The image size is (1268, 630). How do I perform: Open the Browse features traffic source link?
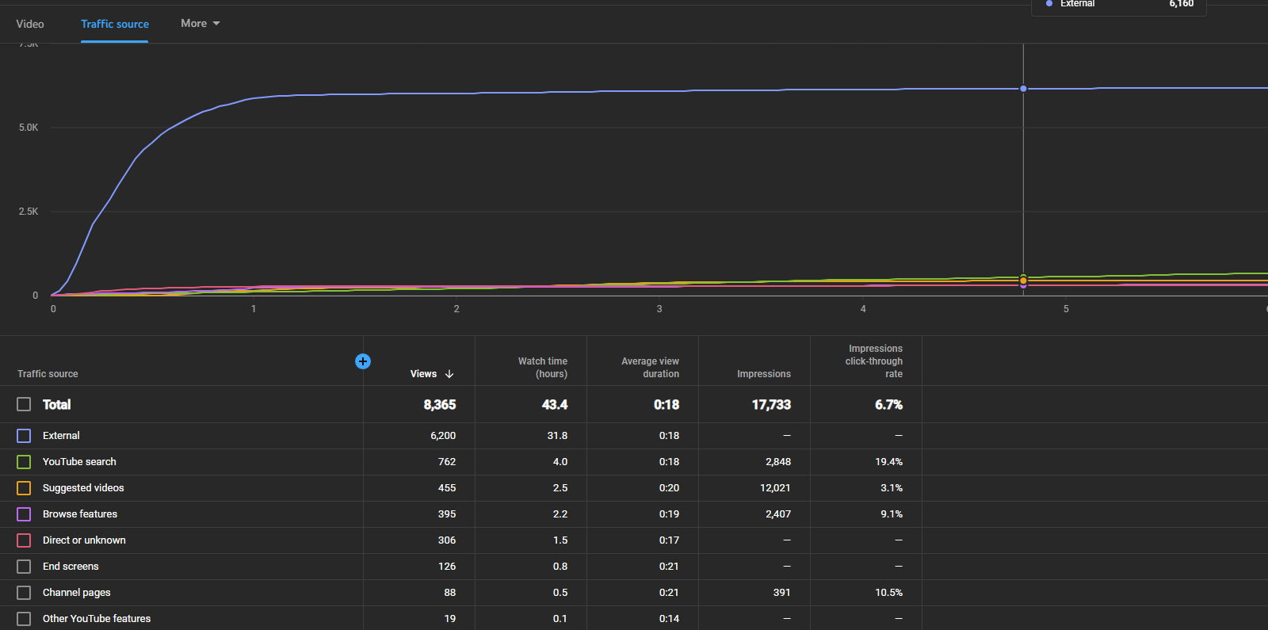80,514
